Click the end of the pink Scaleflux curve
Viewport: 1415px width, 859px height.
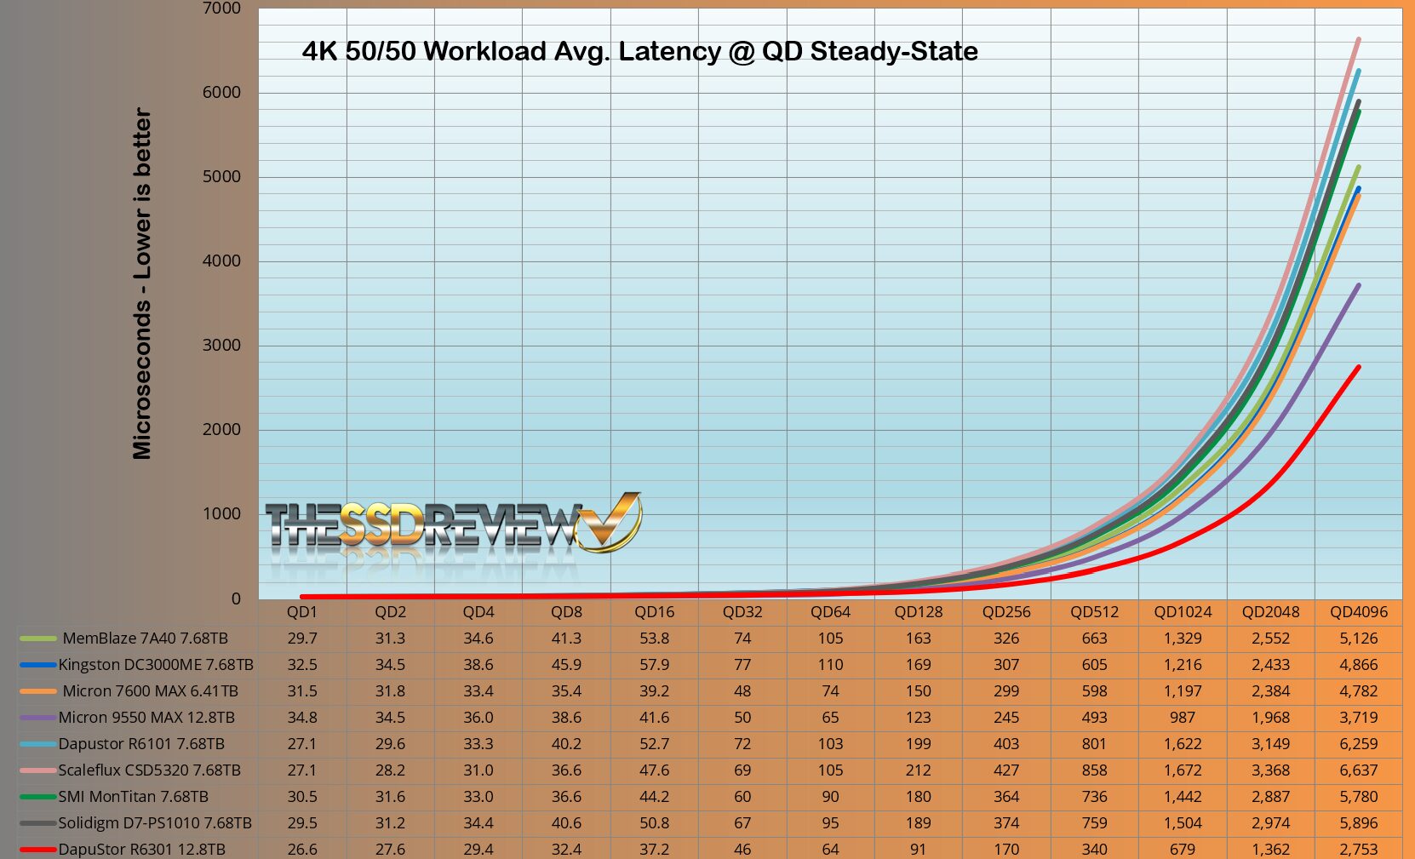(x=1358, y=40)
